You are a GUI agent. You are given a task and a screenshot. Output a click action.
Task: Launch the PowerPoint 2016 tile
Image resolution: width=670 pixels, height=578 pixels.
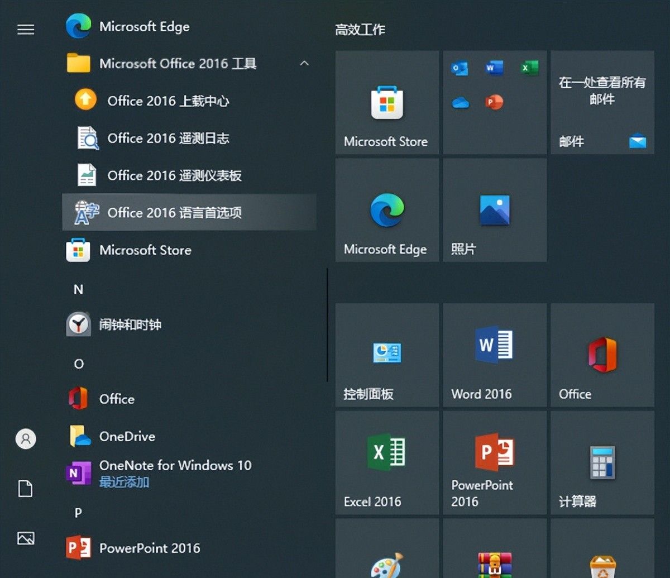click(x=495, y=463)
